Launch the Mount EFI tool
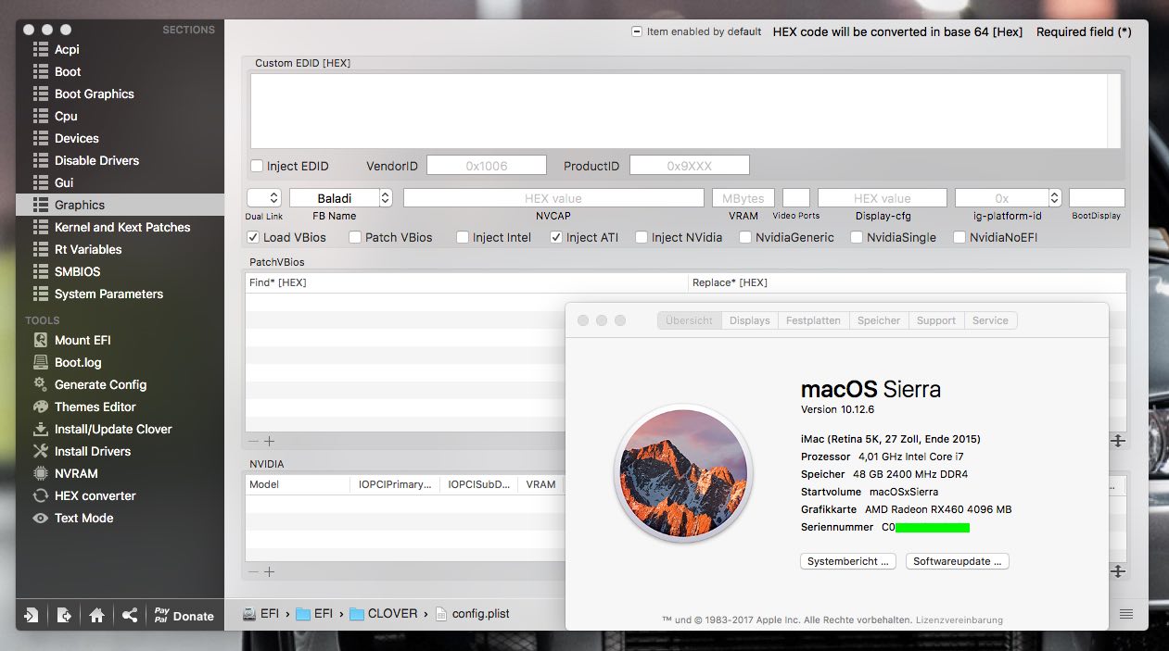The width and height of the screenshot is (1169, 651). (x=120, y=340)
